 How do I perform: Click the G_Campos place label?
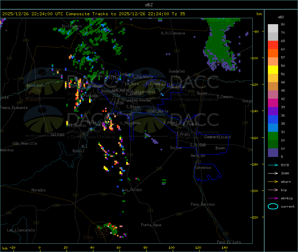[225, 97]
